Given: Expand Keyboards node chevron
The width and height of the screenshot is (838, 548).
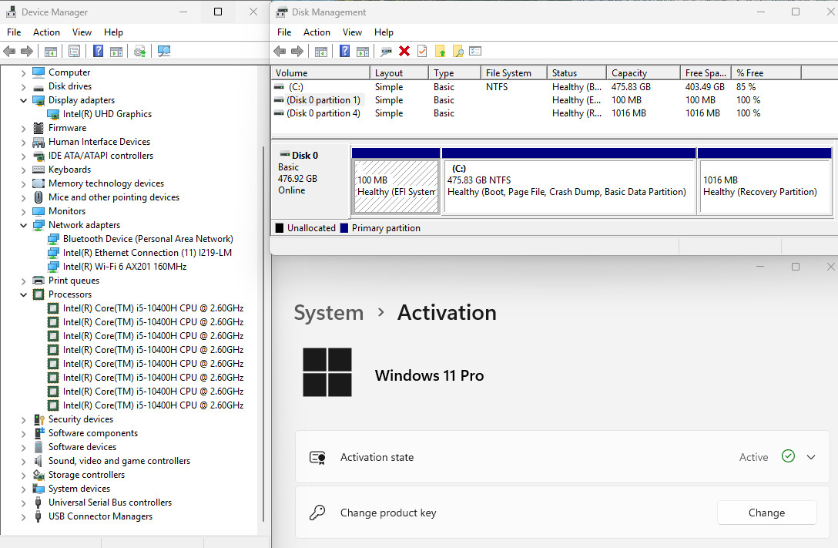Looking at the screenshot, I should [24, 170].
